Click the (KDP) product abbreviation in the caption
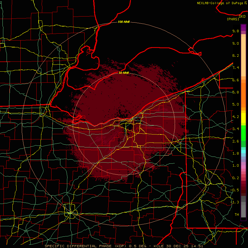248x248 pixels. tap(120, 246)
